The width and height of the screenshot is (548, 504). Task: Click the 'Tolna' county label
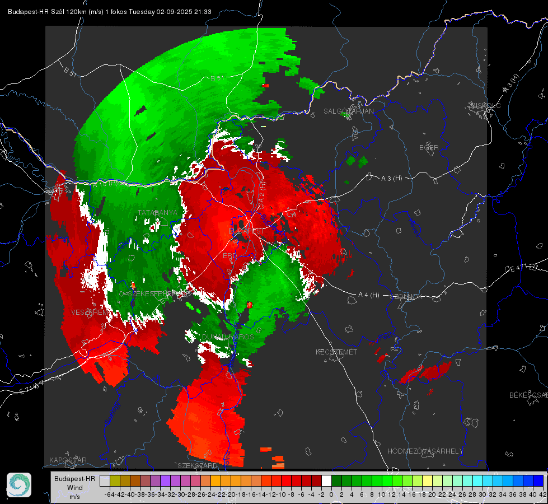[227, 459]
